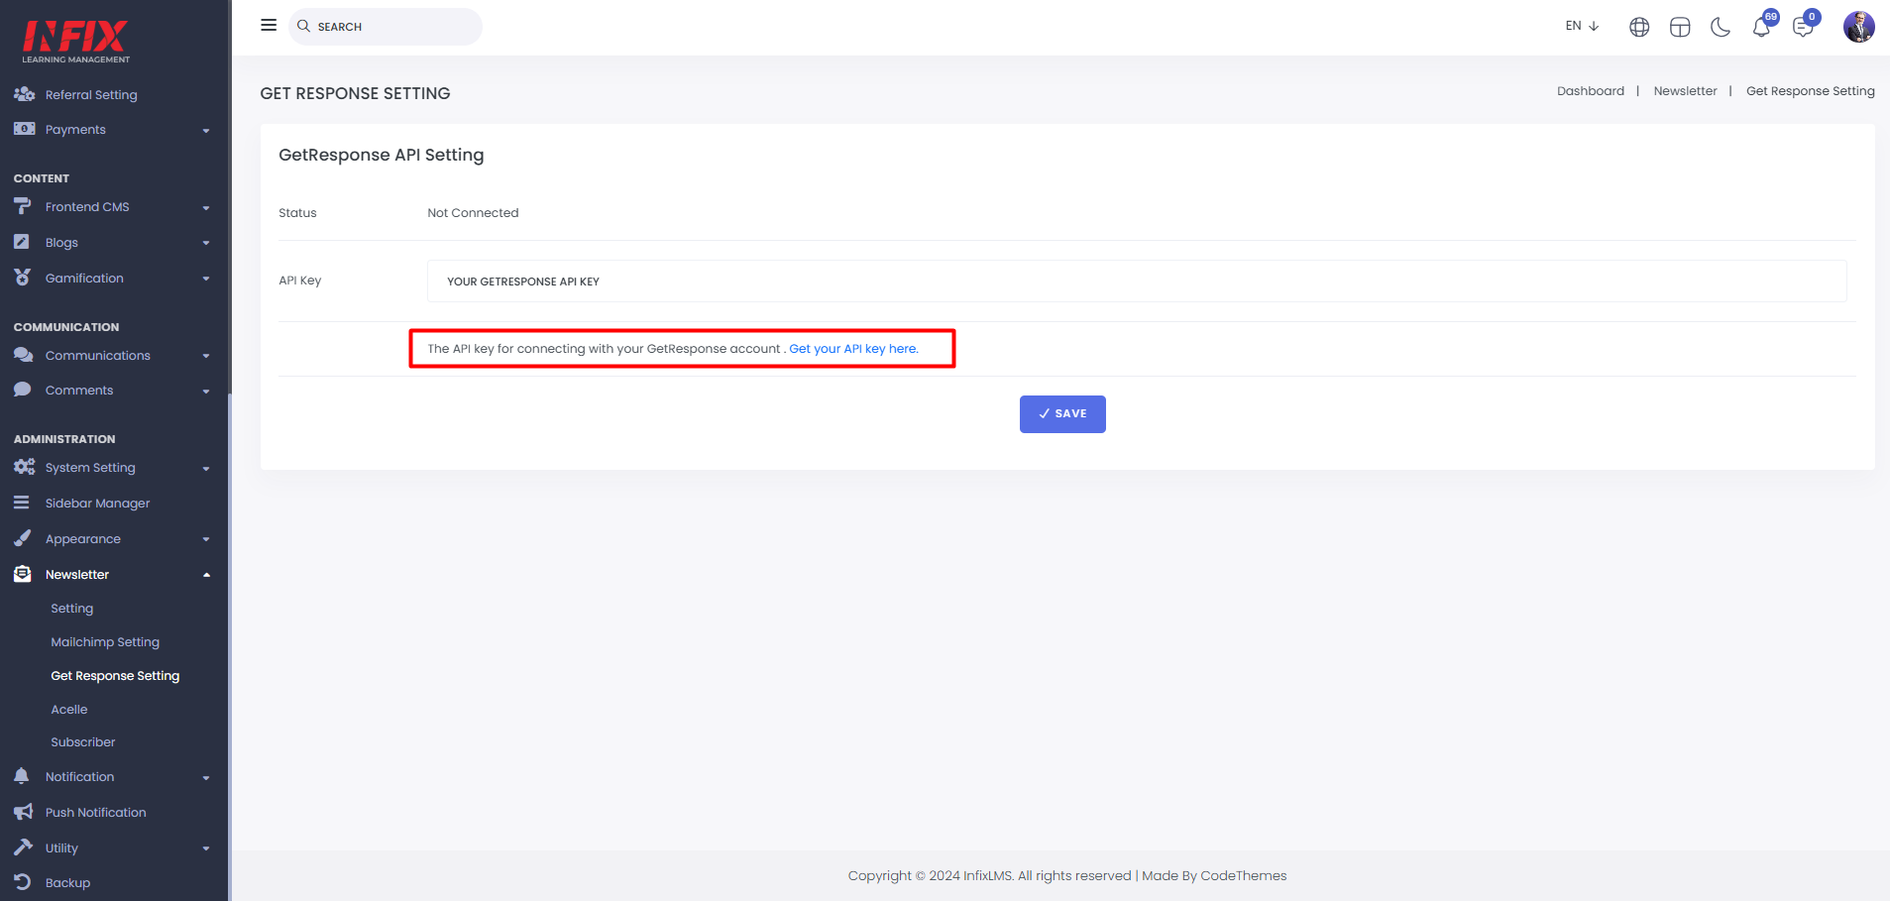Screen dimensions: 1890x901
Task: Expand the Notification menu arrow
Action: (206, 778)
